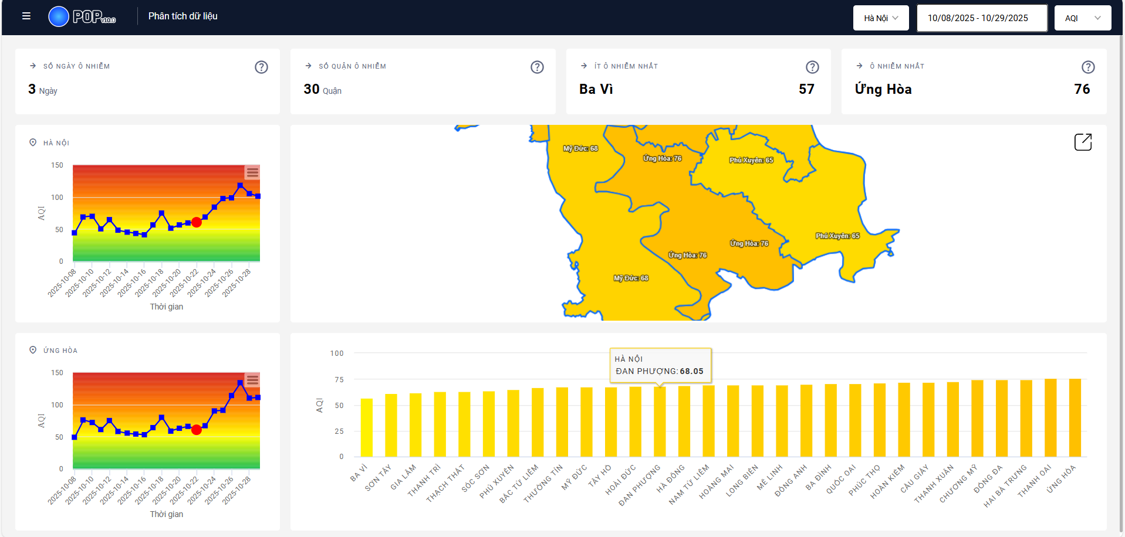1125x537 pixels.
Task: Open Ứng Hòa chart export menu
Action: 252,380
